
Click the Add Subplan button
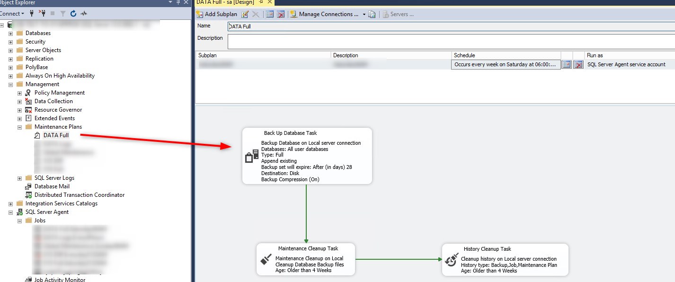217,14
